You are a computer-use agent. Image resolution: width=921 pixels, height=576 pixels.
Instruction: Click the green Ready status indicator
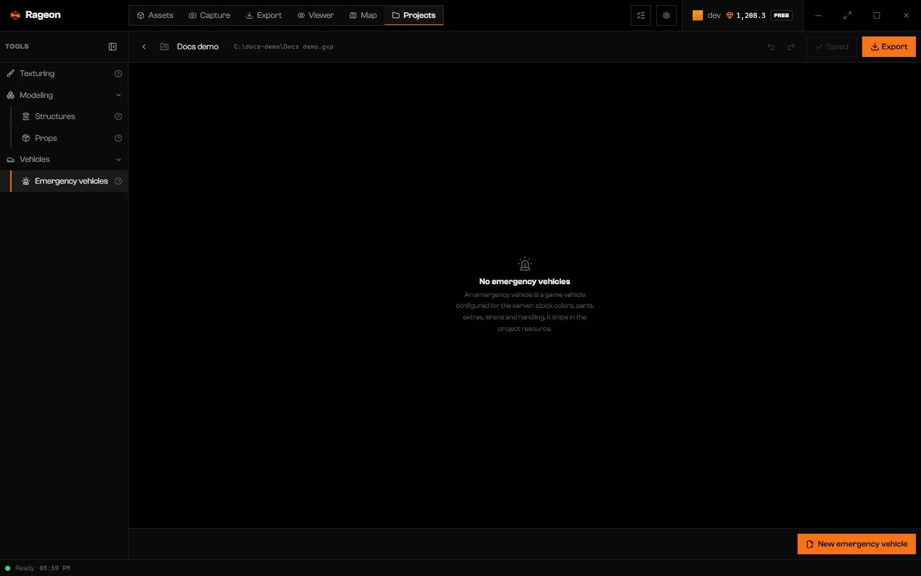tap(8, 568)
